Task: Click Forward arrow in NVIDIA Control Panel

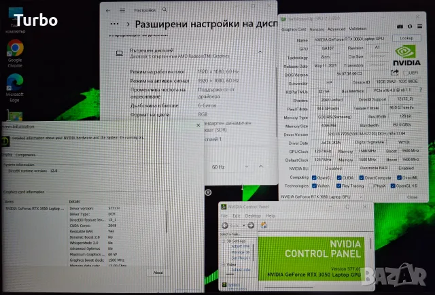Action: click(251, 226)
